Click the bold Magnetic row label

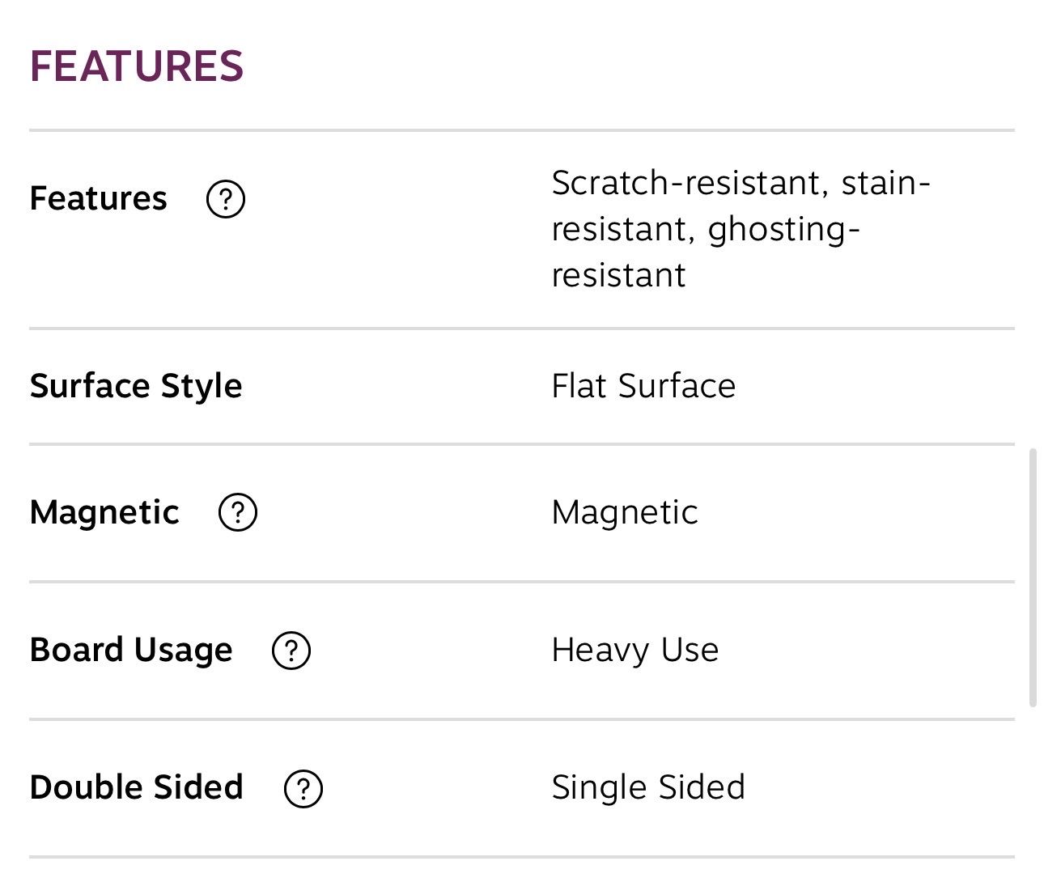click(104, 512)
